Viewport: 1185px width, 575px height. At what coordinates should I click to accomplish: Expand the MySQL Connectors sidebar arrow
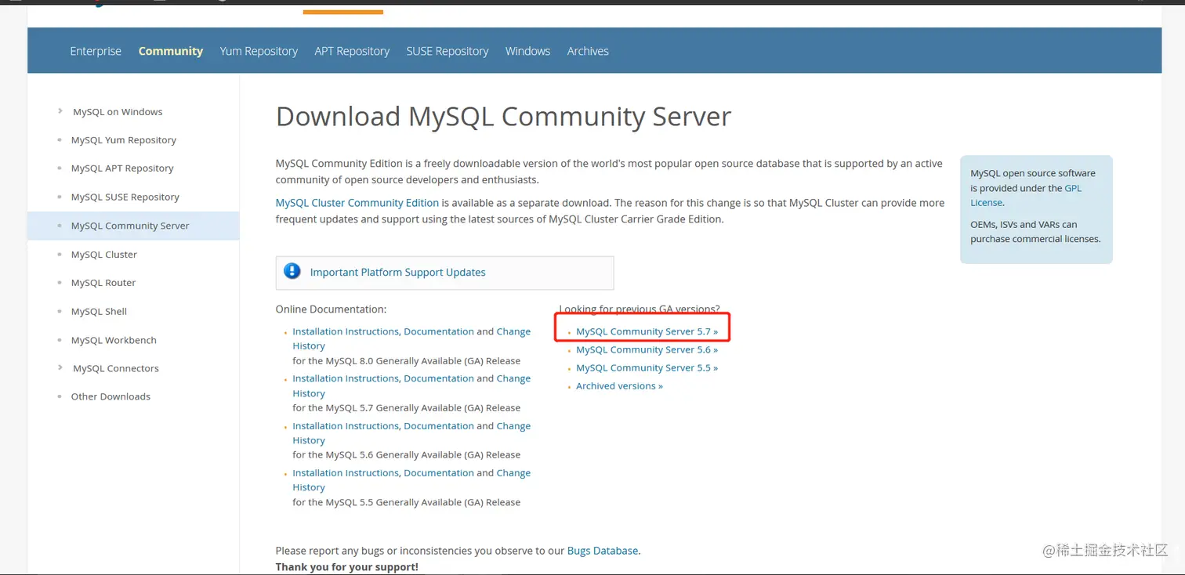pos(60,367)
